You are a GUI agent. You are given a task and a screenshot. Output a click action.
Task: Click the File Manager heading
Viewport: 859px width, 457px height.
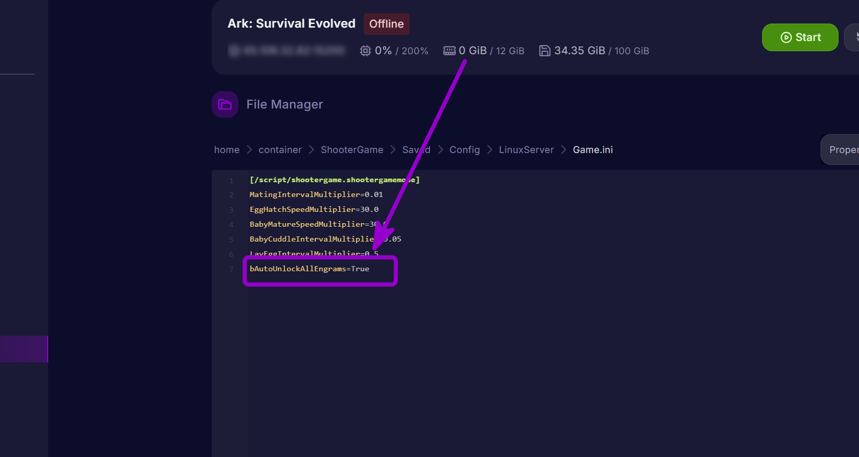pyautogui.click(x=285, y=104)
